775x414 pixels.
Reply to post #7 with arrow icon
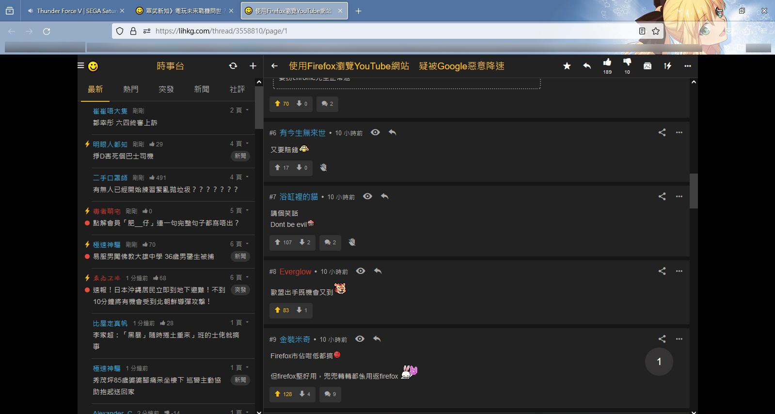pyautogui.click(x=385, y=196)
